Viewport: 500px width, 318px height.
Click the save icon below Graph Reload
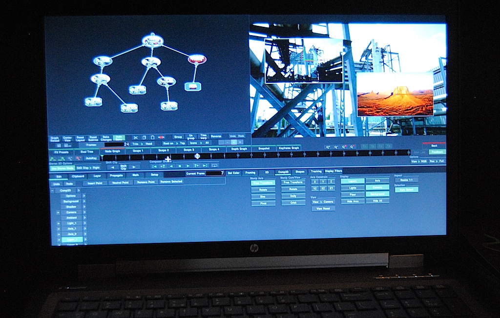coord(59,145)
